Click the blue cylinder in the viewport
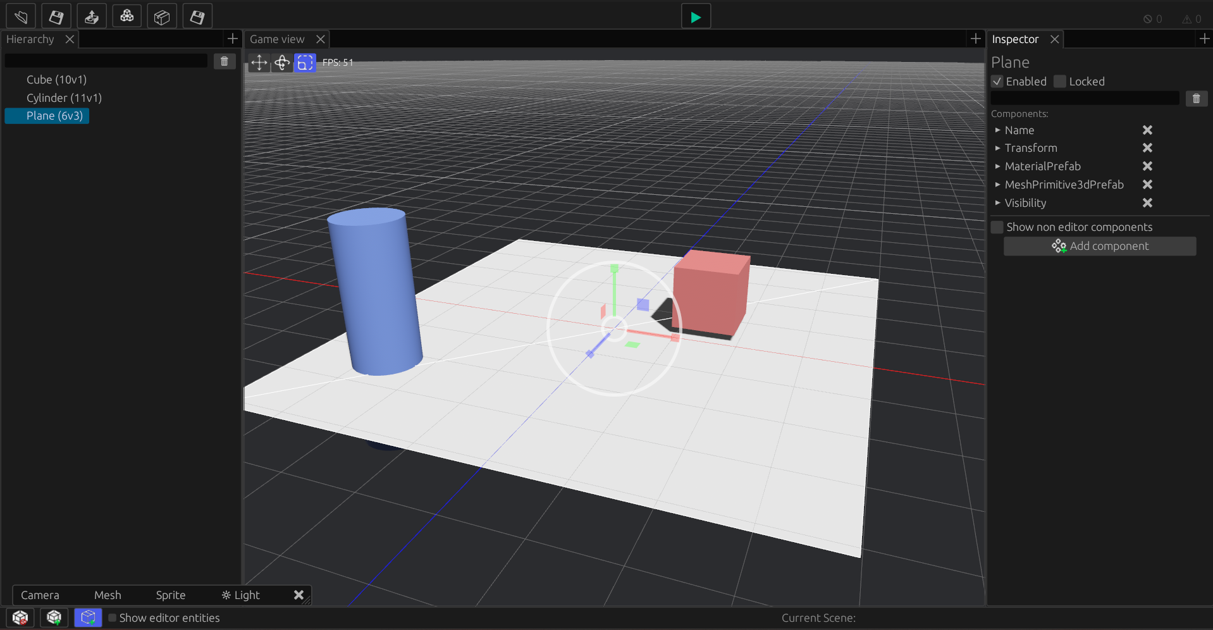The height and width of the screenshot is (630, 1213). click(x=375, y=291)
